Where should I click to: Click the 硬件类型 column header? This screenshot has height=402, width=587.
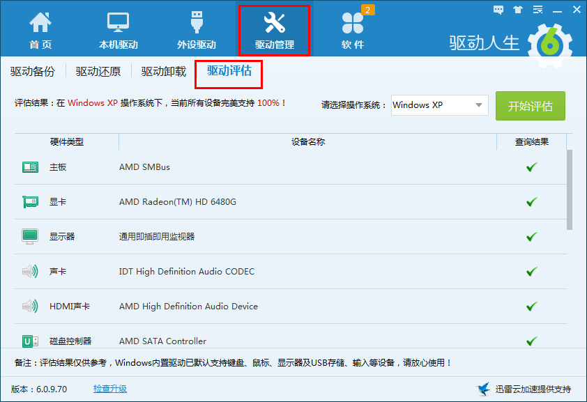(x=67, y=141)
